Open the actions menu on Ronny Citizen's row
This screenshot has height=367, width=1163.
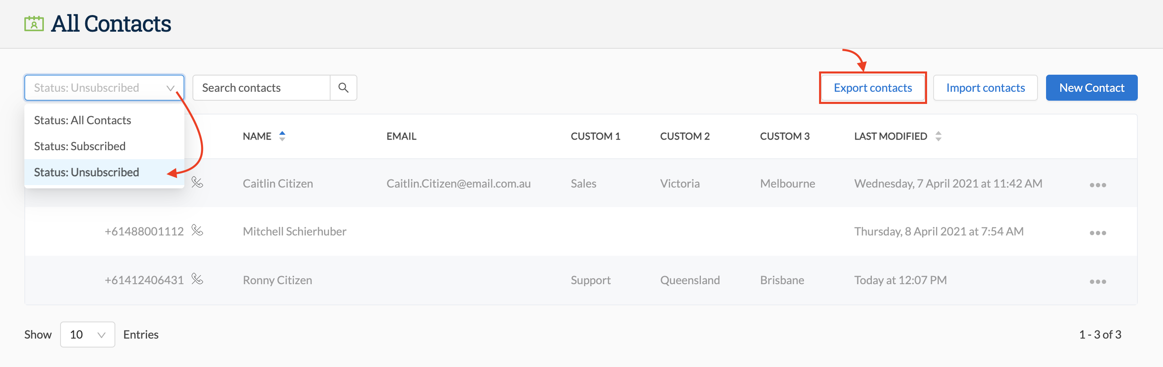pyautogui.click(x=1099, y=281)
